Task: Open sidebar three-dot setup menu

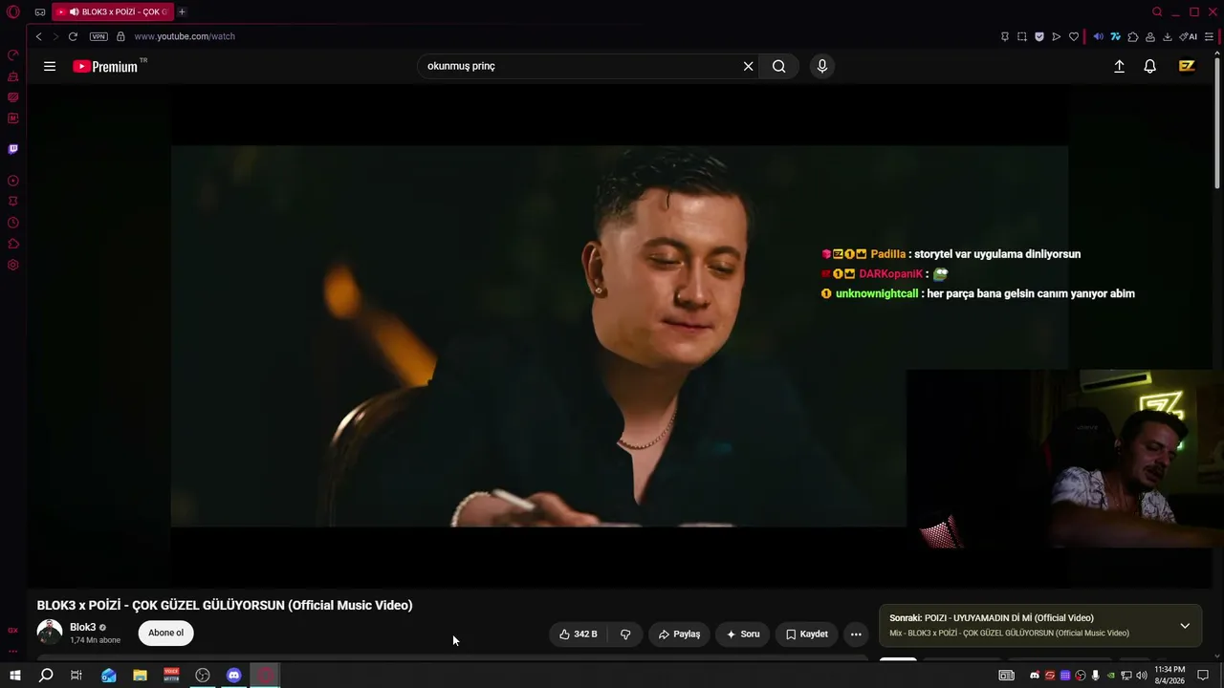Action: click(x=13, y=651)
